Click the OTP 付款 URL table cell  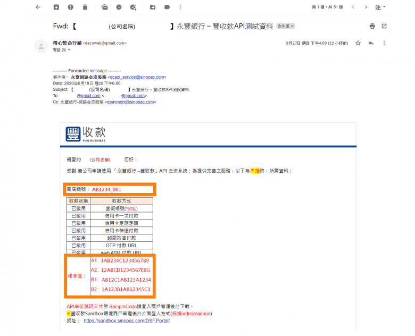[x=121, y=246]
